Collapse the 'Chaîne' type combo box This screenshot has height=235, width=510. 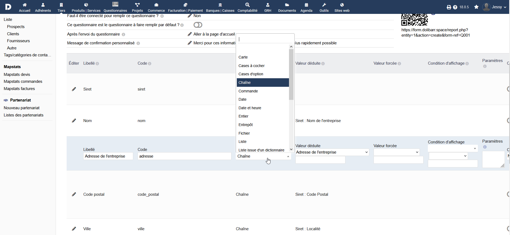pyautogui.click(x=263, y=156)
